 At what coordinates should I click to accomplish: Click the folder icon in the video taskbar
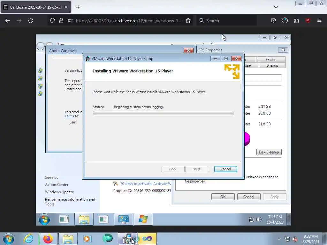[x=84, y=219]
